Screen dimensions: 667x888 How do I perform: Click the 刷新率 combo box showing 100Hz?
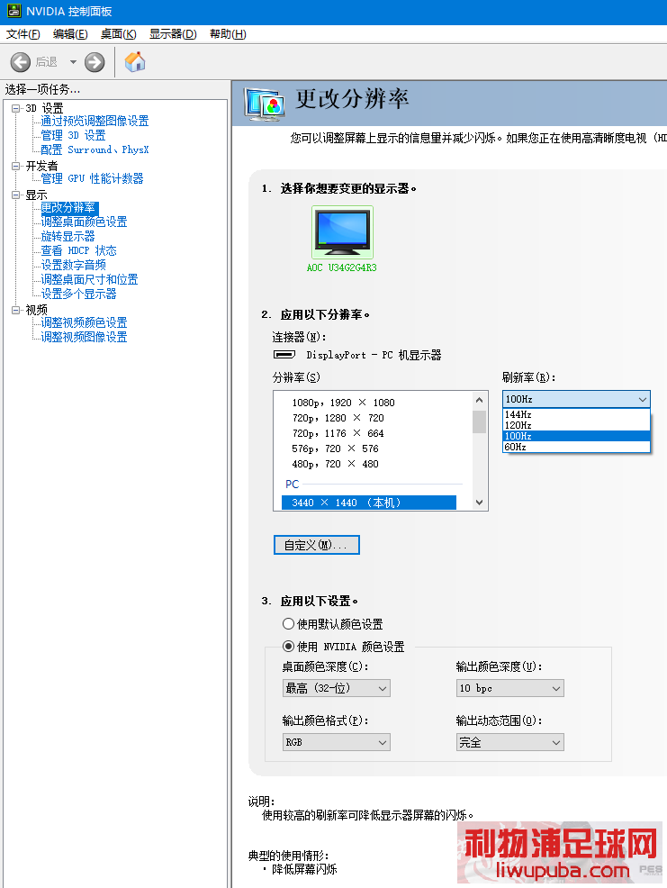(576, 399)
